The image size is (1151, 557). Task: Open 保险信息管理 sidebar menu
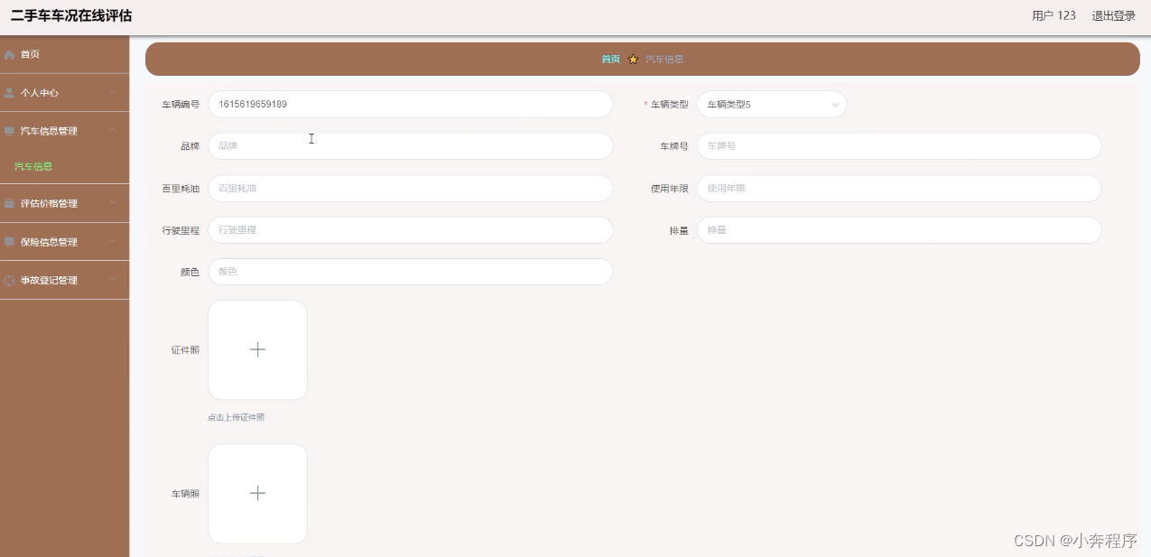(64, 242)
